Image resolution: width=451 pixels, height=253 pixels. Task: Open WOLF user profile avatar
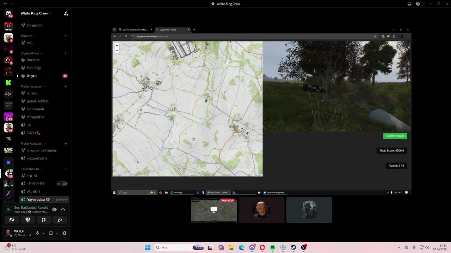tap(8, 233)
